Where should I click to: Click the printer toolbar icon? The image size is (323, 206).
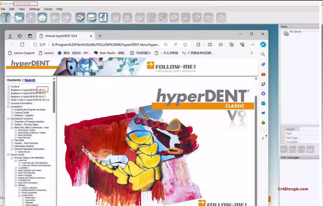click(x=42, y=17)
